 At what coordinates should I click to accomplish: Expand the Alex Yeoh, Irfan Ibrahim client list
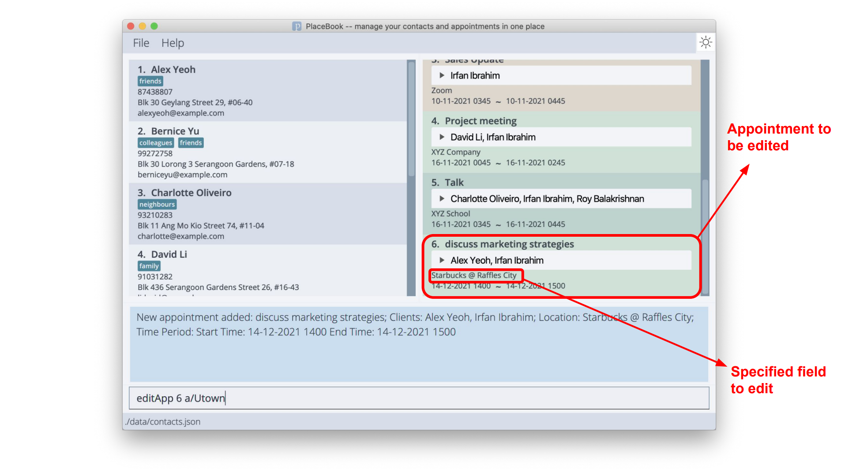tap(442, 260)
